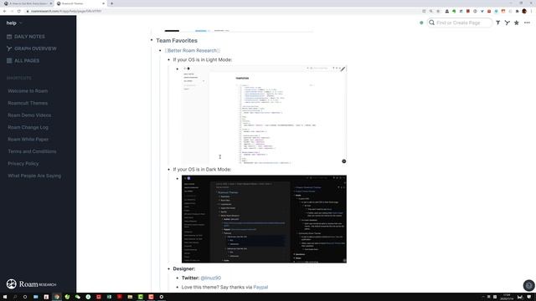Screen dimensions: 536x301
Task: Open the @linuz90 Twitter link
Action: 210,278
